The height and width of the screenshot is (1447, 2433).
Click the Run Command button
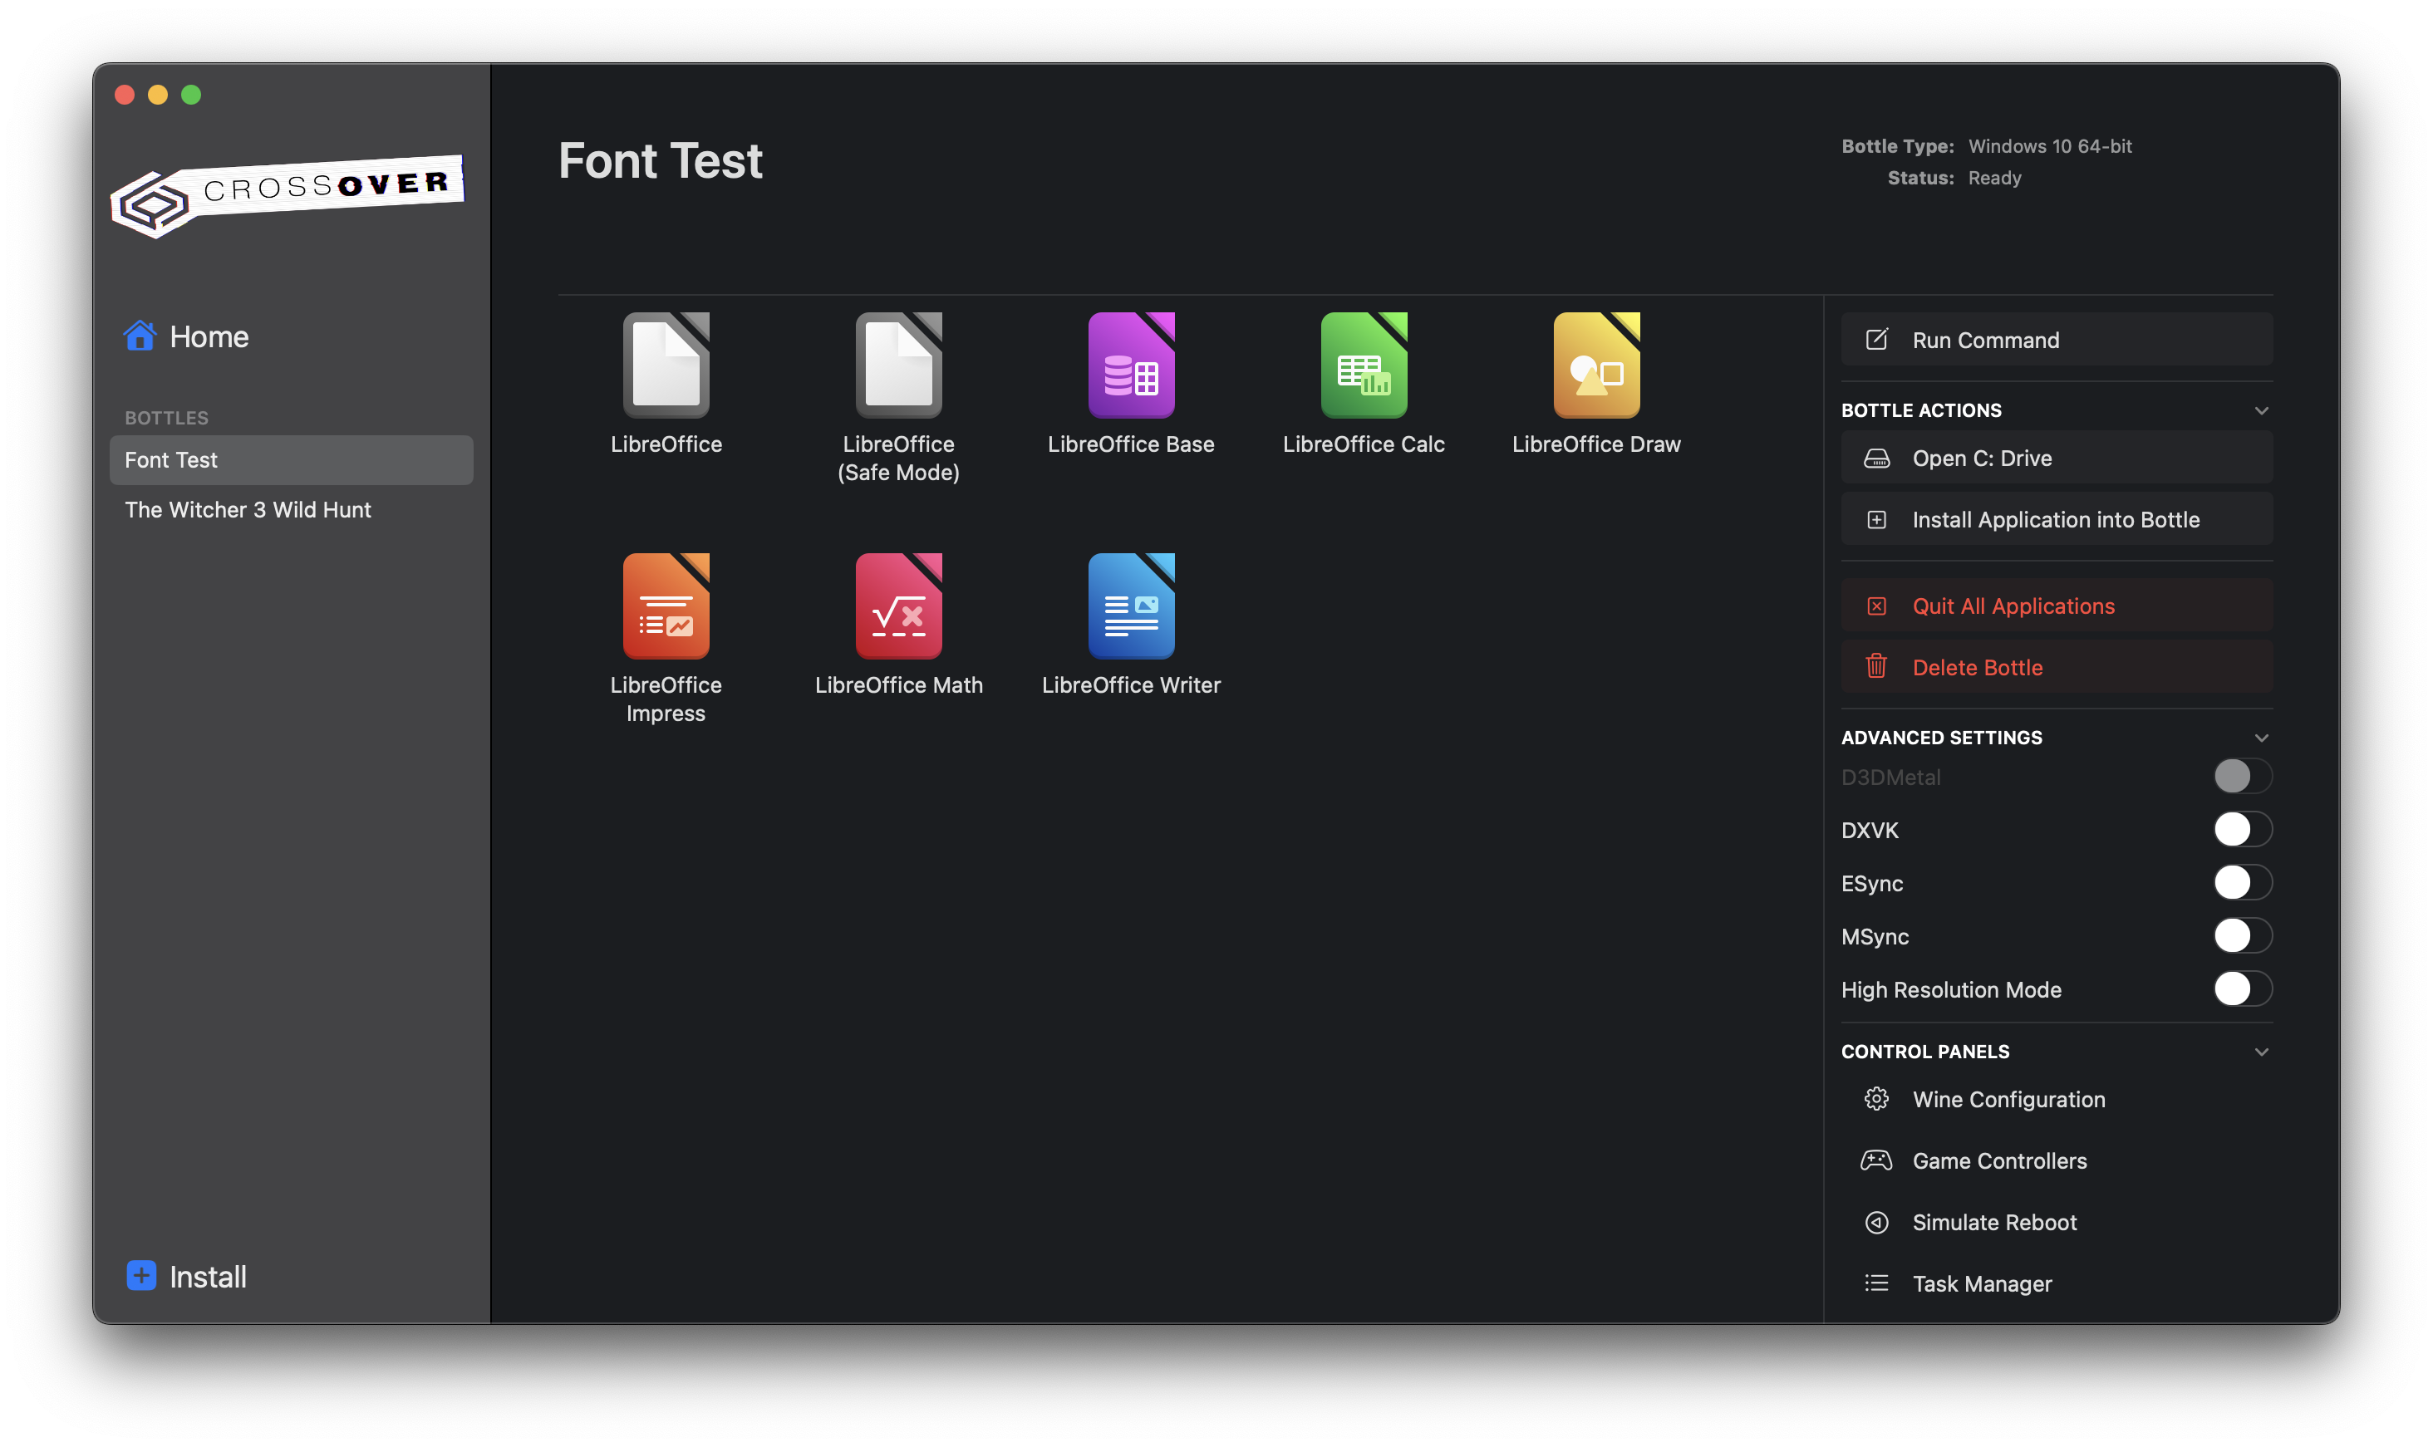tap(2056, 341)
